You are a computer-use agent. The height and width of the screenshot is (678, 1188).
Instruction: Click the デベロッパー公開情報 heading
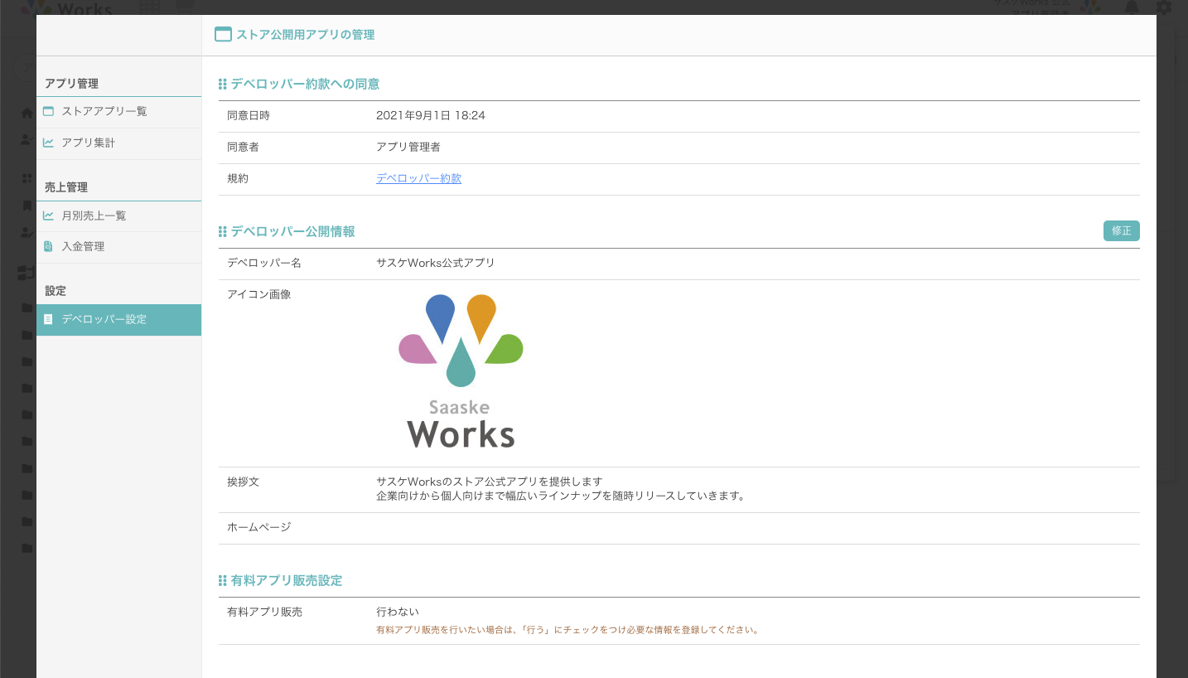pos(292,231)
